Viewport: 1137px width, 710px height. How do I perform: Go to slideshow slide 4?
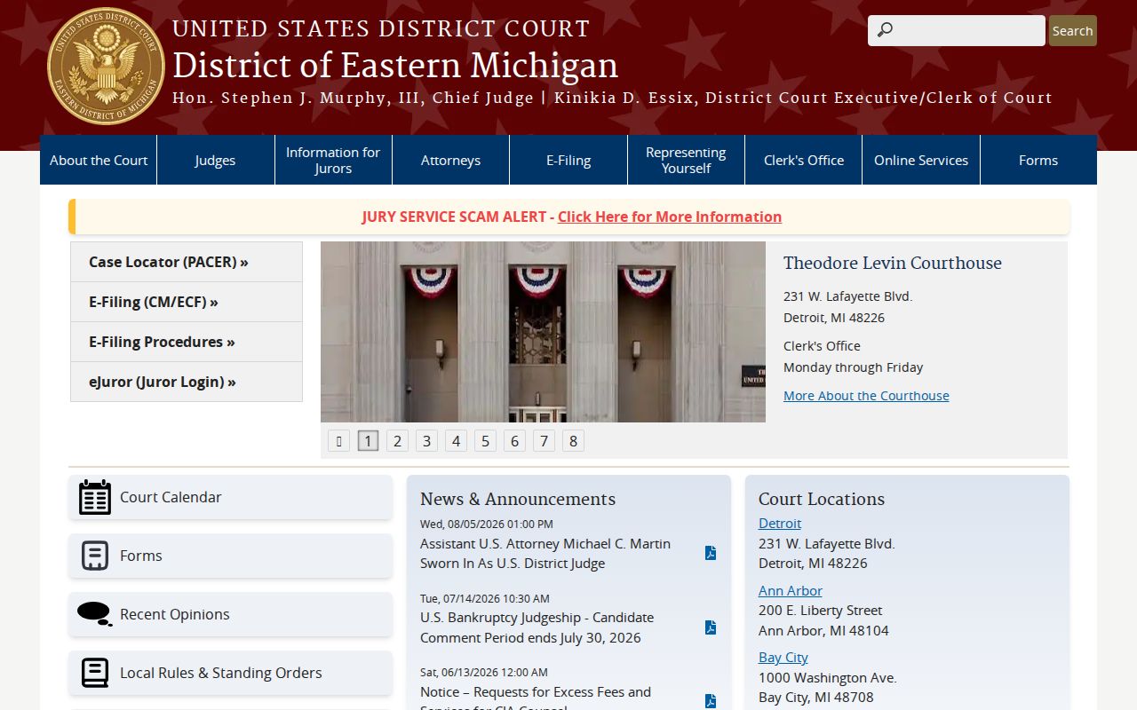[457, 441]
